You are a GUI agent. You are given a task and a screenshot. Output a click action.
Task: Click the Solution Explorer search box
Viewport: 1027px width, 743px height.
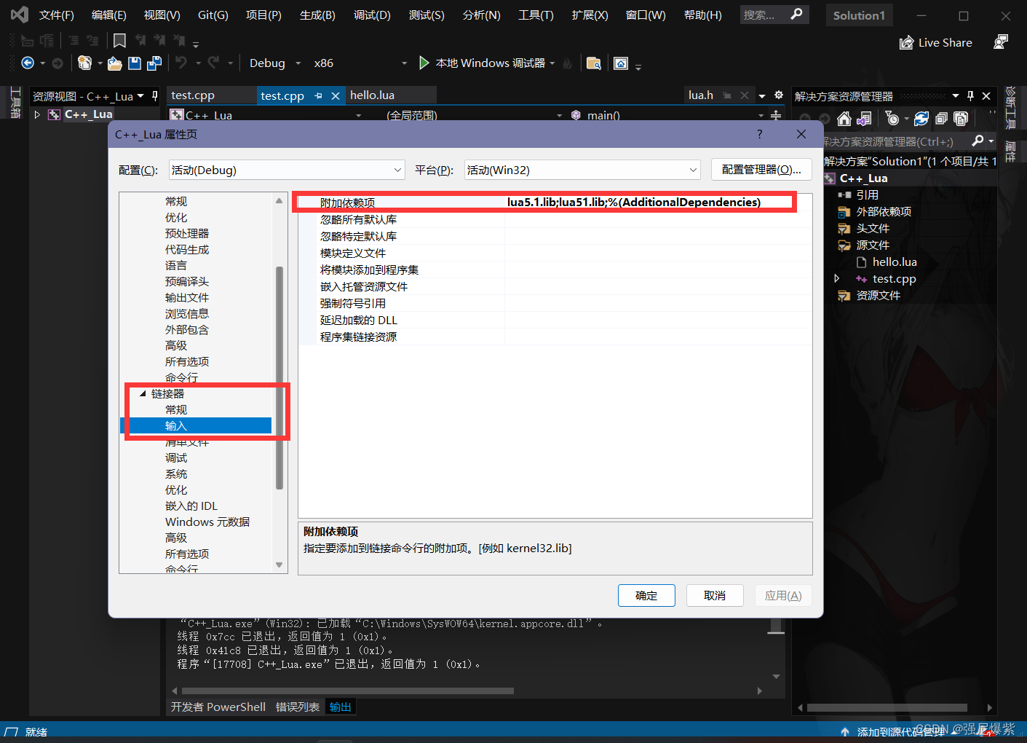point(895,141)
